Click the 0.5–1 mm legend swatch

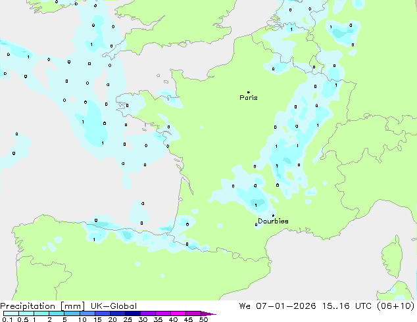pos(26,313)
